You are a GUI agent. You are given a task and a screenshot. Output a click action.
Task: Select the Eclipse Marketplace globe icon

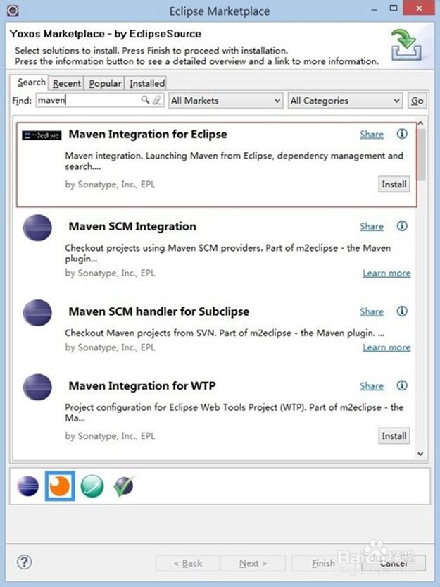pyautogui.click(x=27, y=486)
